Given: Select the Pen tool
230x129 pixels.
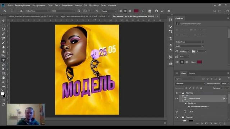Looking at the screenshot, I should tap(3, 64).
